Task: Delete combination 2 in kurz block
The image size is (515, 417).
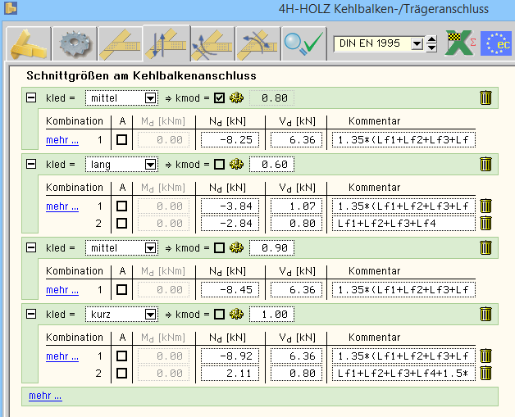Action: tap(485, 374)
